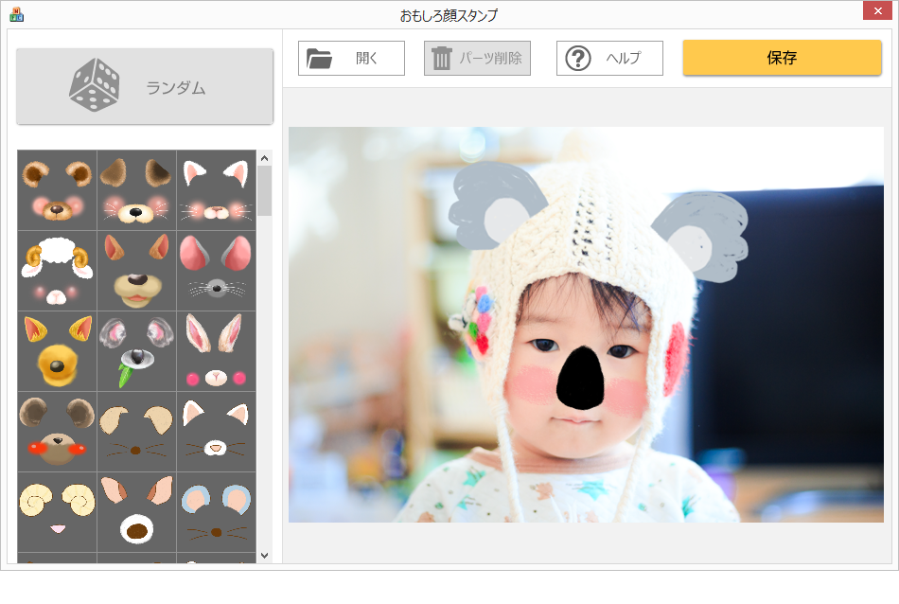The height and width of the screenshot is (604, 899).
Task: Click the stamp list scrollbar thumb
Action: click(264, 190)
